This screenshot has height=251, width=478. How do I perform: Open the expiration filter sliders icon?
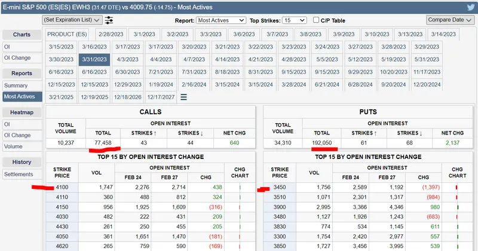pos(109,20)
